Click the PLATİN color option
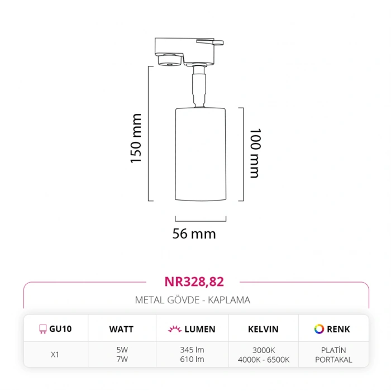391x391 pixels. pos(333,350)
